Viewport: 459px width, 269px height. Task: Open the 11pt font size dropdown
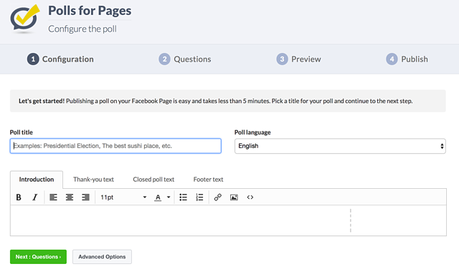123,197
